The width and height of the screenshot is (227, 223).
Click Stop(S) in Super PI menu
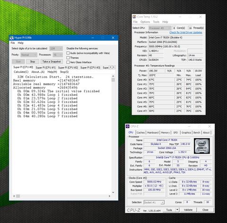[64, 72]
